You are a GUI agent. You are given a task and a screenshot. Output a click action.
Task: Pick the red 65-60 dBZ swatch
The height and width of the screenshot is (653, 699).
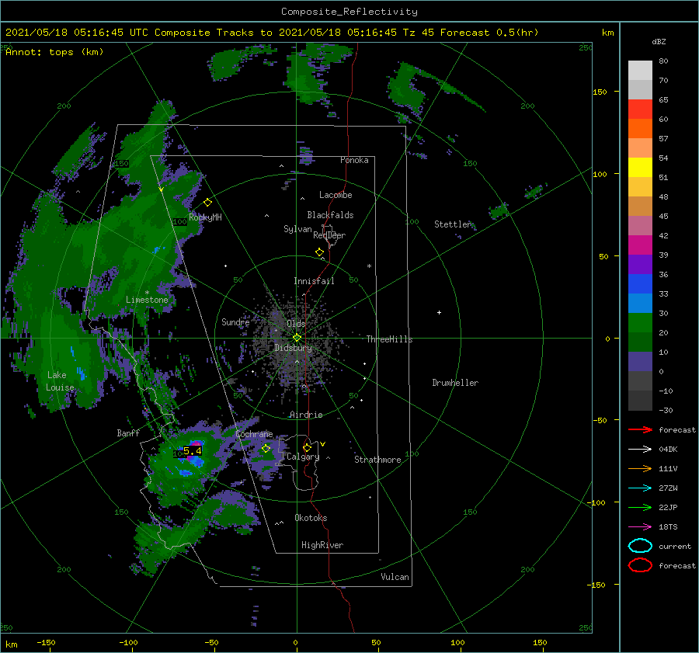(640, 109)
